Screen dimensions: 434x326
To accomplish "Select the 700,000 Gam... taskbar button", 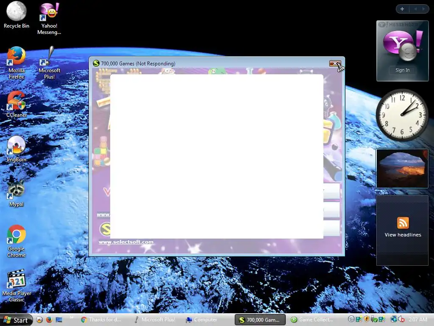I will [x=260, y=320].
